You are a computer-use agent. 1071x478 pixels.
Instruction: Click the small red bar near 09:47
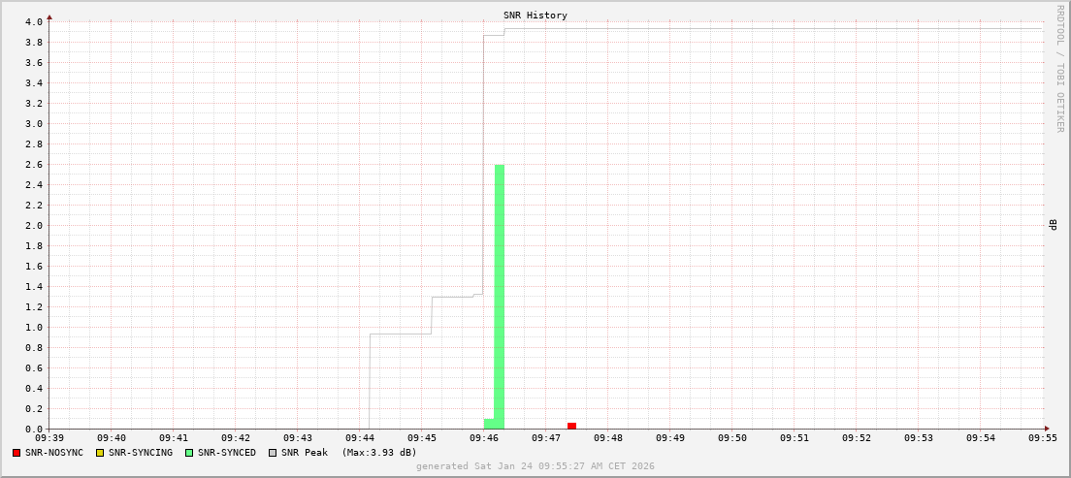pyautogui.click(x=571, y=426)
